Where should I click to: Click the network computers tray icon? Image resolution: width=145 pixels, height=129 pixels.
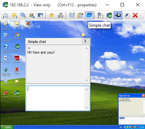click(135, 127)
